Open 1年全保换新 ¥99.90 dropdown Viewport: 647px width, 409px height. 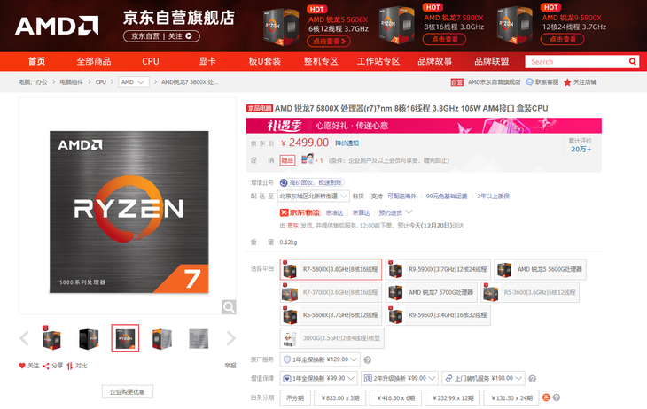(318, 378)
